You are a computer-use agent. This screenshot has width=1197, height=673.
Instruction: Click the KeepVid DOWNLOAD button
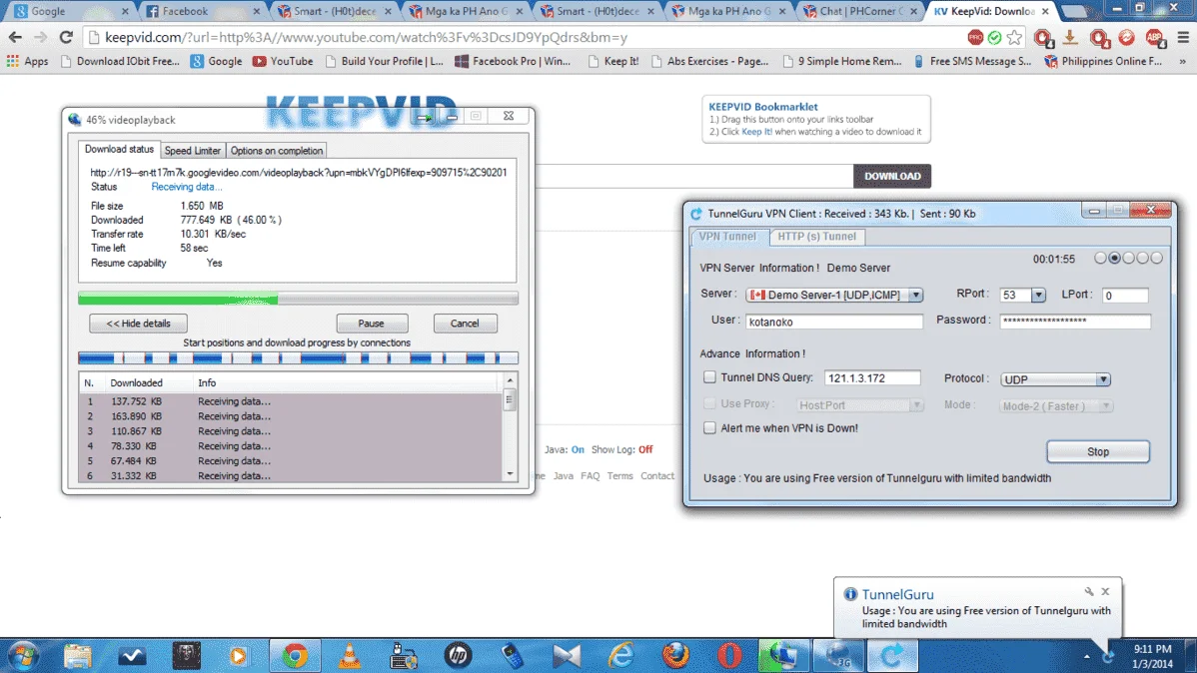point(891,177)
